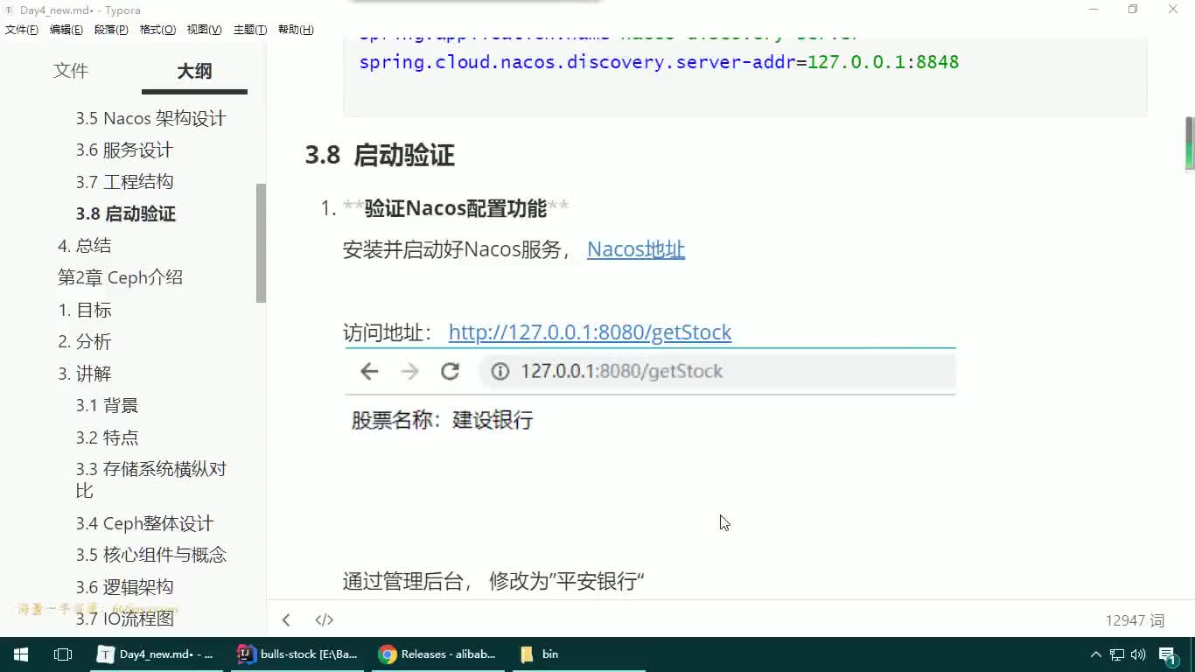Image resolution: width=1195 pixels, height=672 pixels.
Task: Switch to Chrome Releases taskbar button
Action: (x=439, y=654)
